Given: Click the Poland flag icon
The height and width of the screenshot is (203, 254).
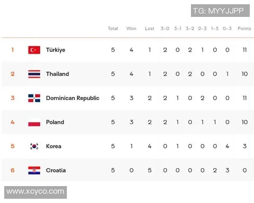Looking at the screenshot, I should [34, 122].
